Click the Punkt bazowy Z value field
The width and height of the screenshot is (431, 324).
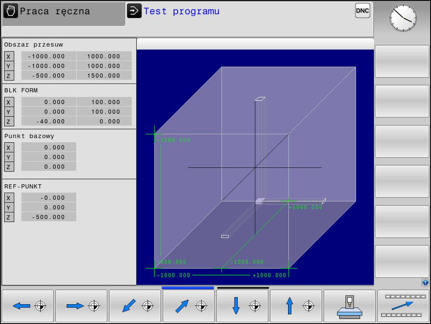[x=49, y=166]
